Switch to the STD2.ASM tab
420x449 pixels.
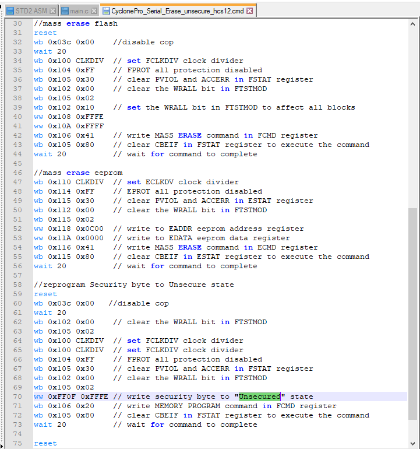point(31,11)
